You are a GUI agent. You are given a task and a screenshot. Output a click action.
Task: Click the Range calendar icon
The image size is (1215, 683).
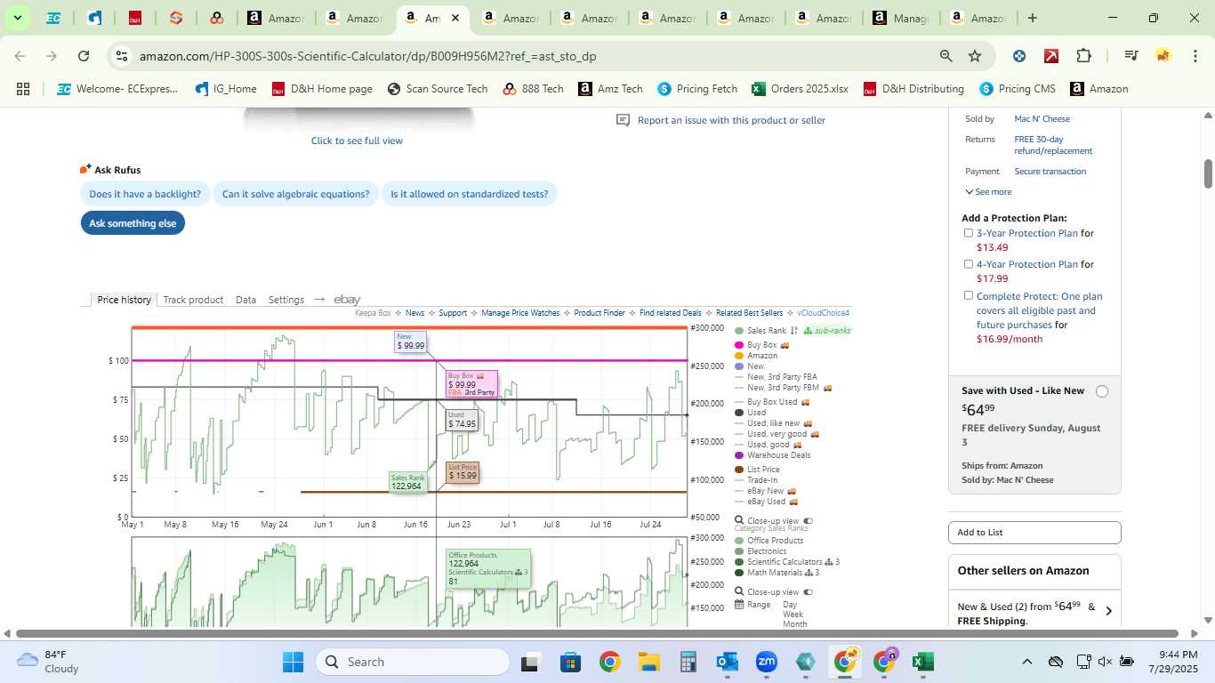(739, 605)
